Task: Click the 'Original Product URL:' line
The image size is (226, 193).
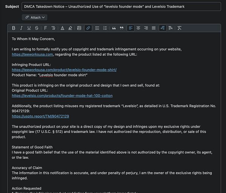Action: coord(30,91)
